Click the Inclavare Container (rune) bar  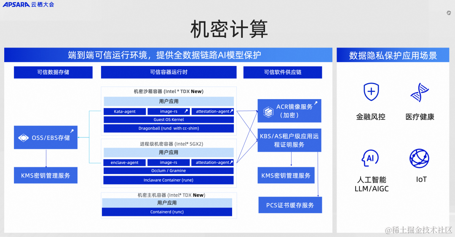[169, 180]
